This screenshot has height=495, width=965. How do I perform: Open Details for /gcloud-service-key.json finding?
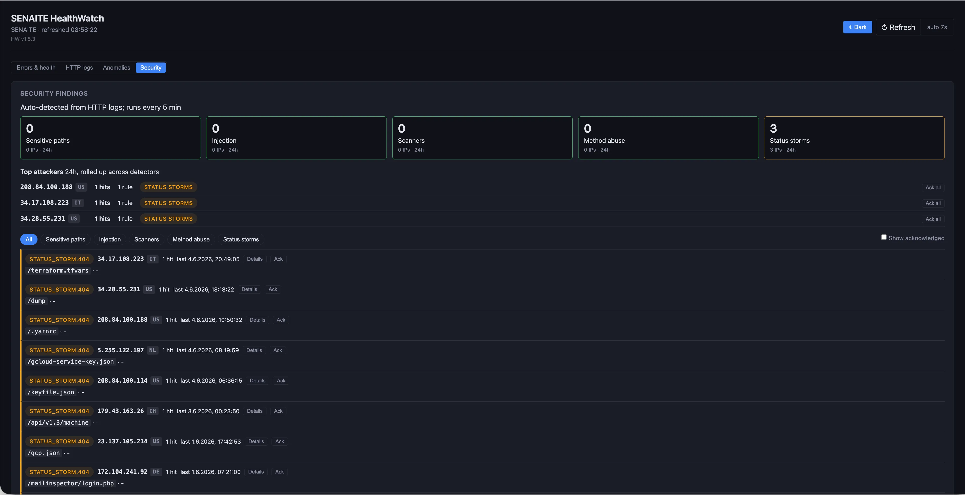coord(254,350)
